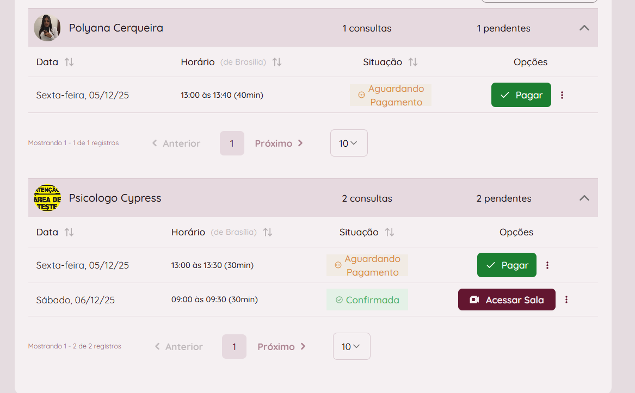Go to Anterior page in Cypress table
The height and width of the screenshot is (393, 635).
coord(177,346)
